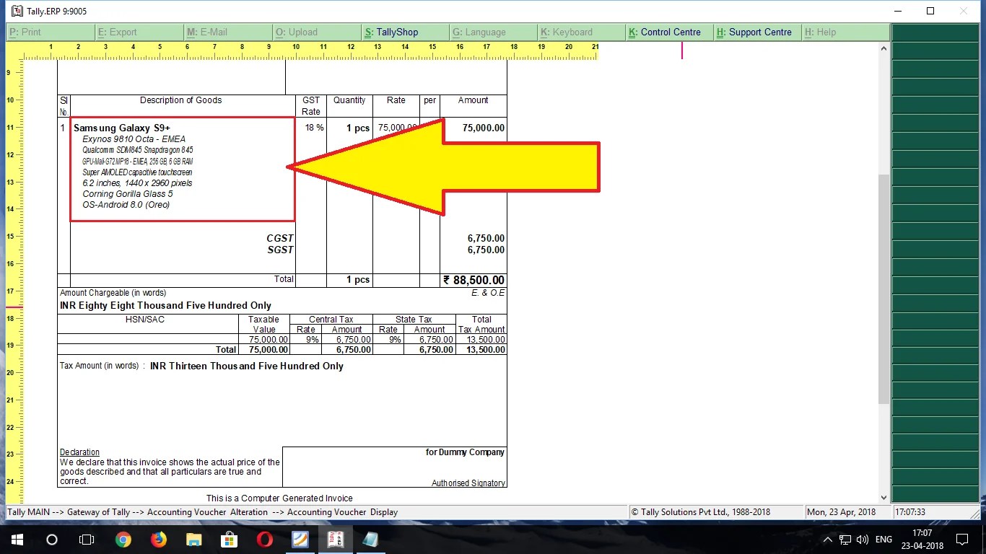The height and width of the screenshot is (554, 986).
Task: Open Task View on the taskbar
Action: 87,539
